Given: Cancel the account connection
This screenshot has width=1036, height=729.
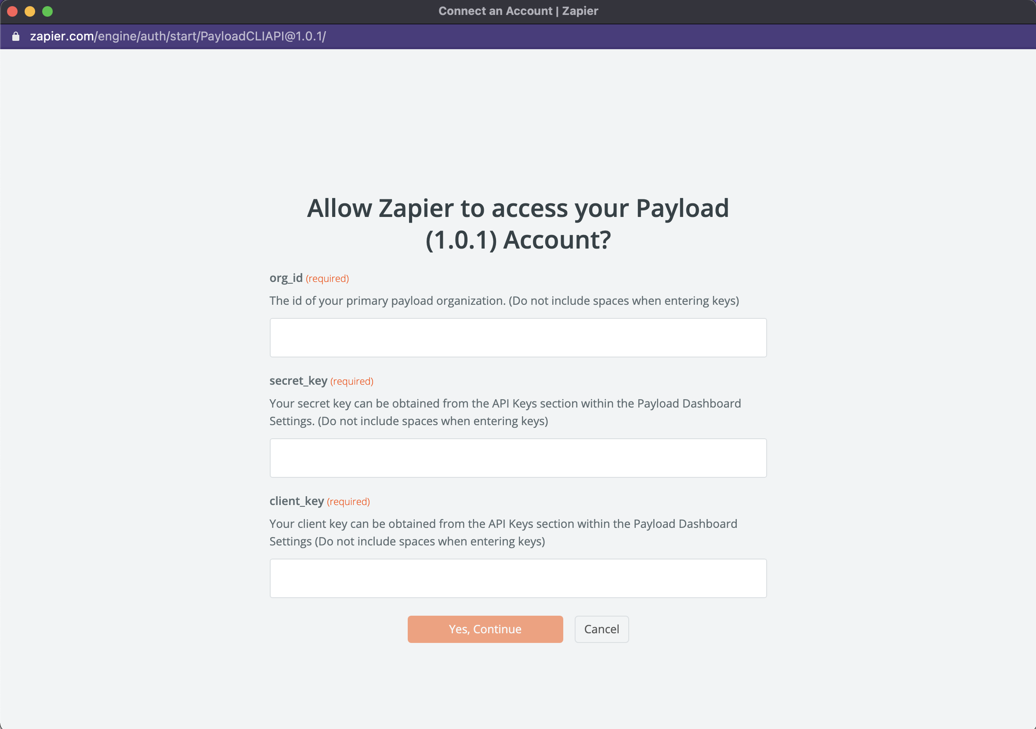Looking at the screenshot, I should click(x=601, y=629).
